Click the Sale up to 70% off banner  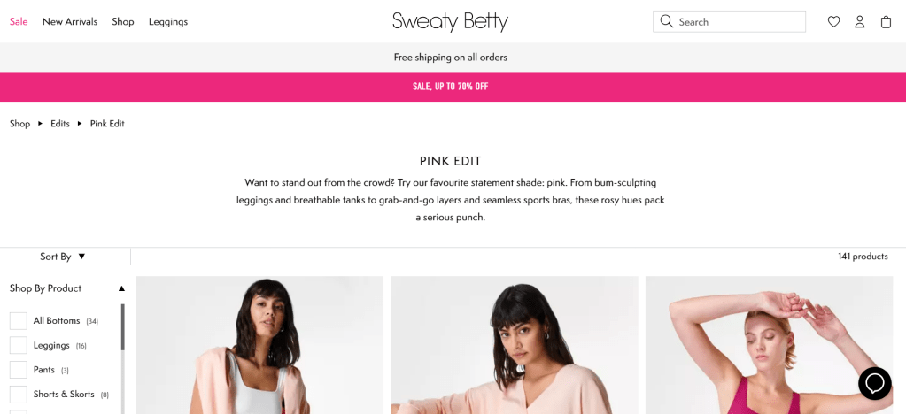[x=450, y=87]
